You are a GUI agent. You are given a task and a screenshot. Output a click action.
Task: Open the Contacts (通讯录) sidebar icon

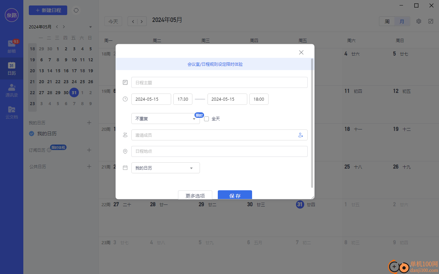point(12,90)
